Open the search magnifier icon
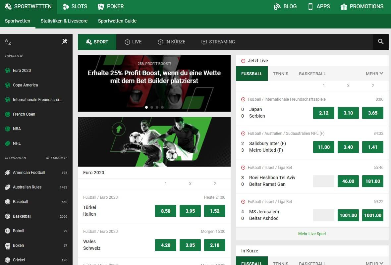The width and height of the screenshot is (391, 265). click(380, 42)
